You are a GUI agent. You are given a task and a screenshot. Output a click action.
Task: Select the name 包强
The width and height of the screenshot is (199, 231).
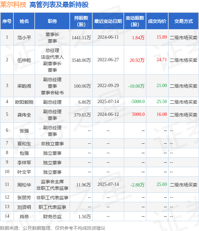[x=24, y=153]
